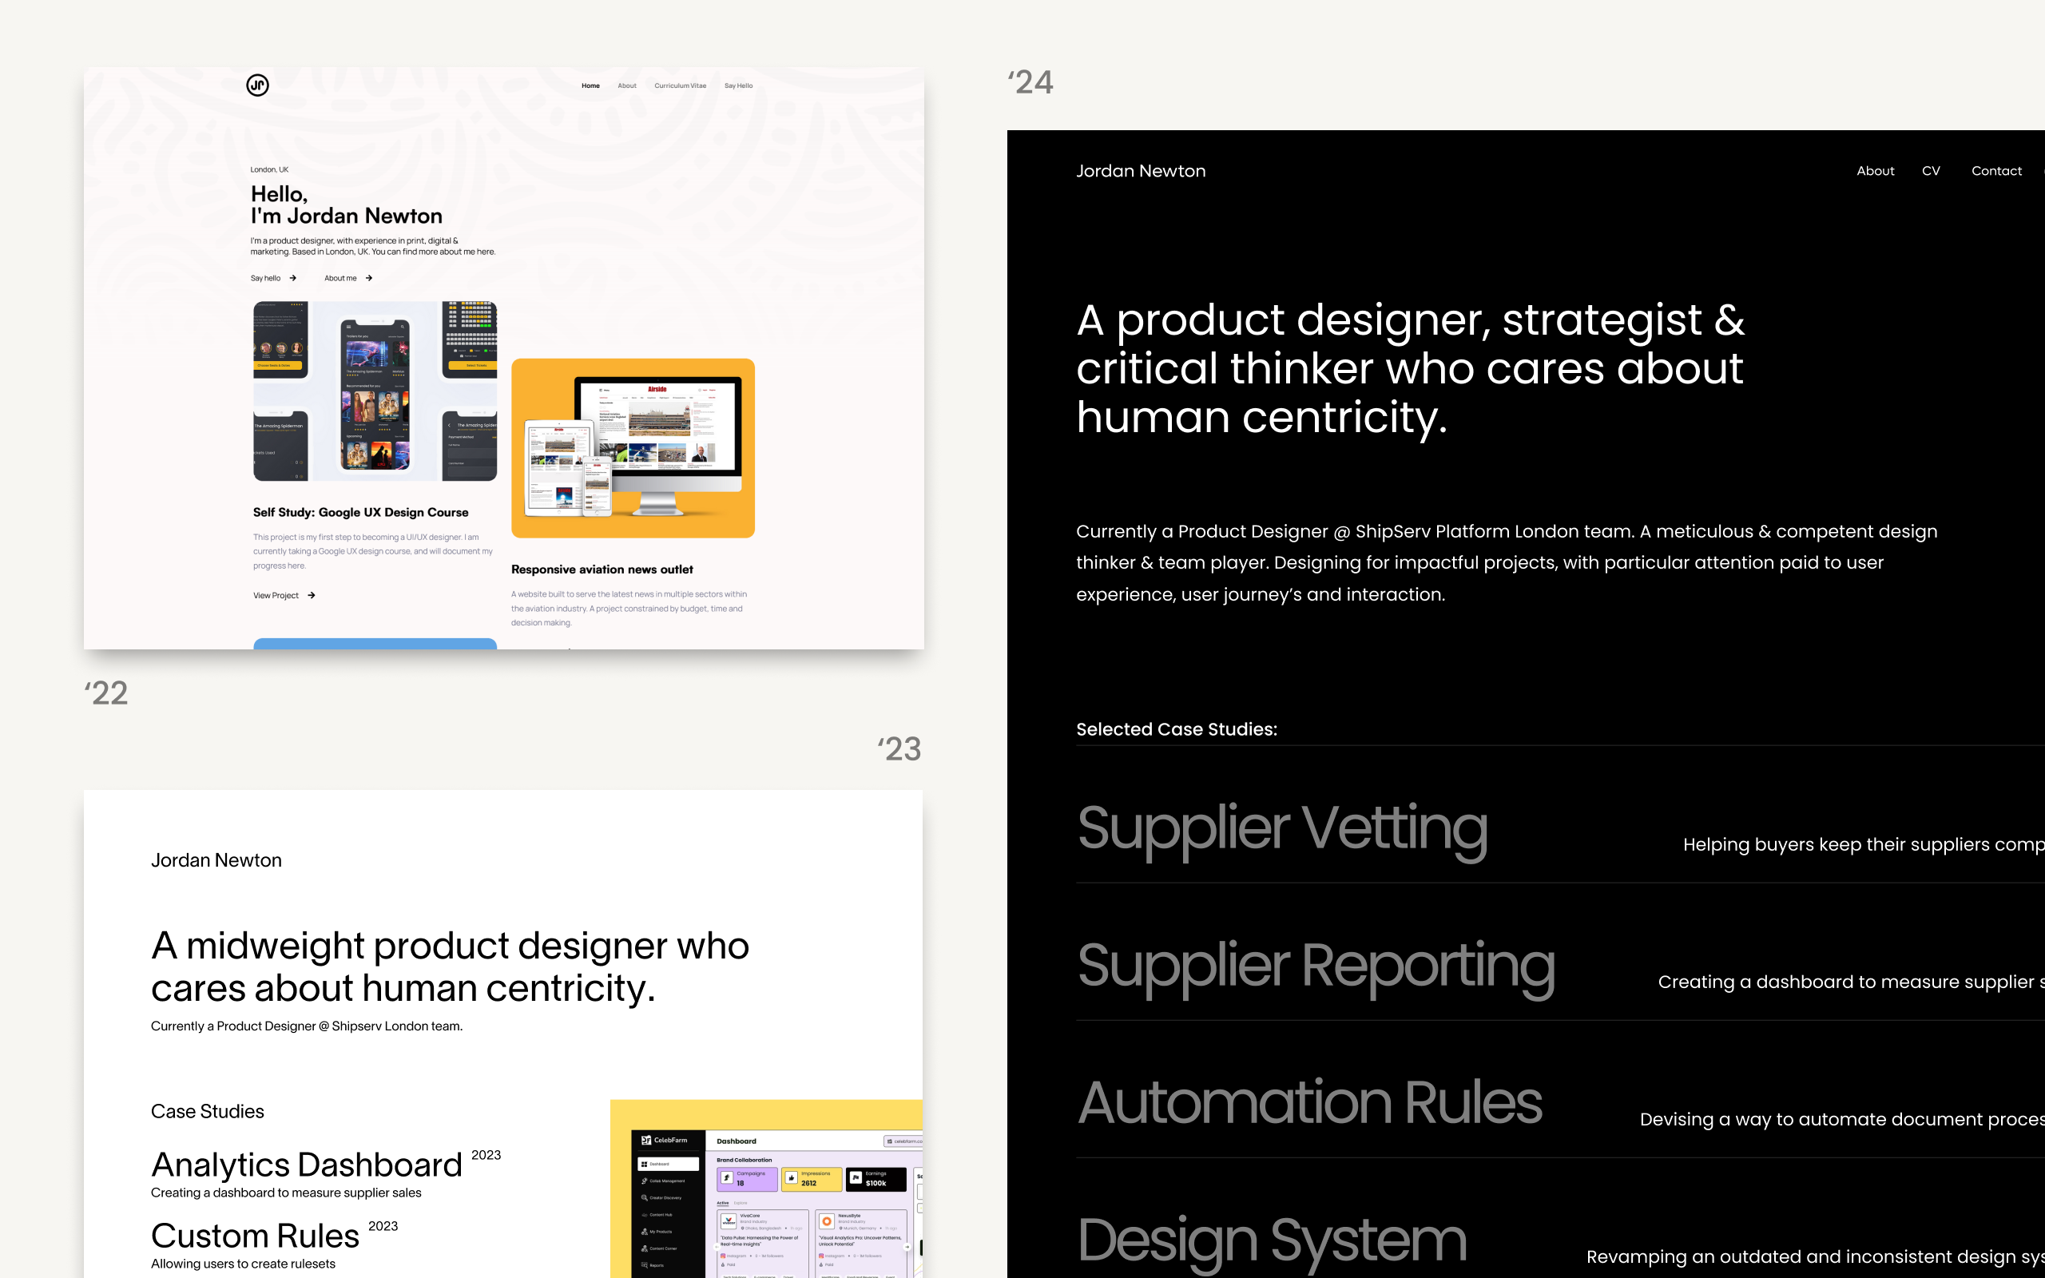This screenshot has width=2045, height=1278.
Task: Click About in the black header
Action: (x=1875, y=171)
